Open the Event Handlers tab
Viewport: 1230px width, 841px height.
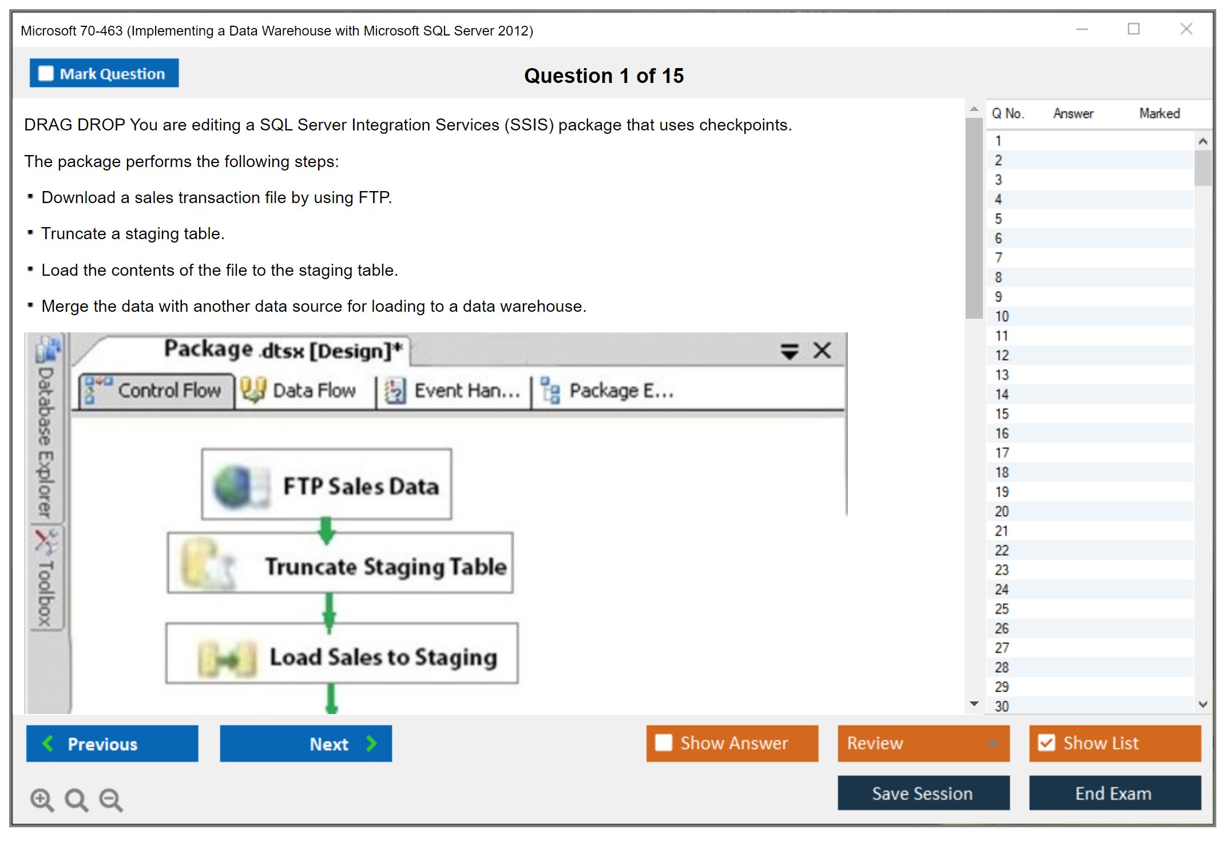point(453,391)
